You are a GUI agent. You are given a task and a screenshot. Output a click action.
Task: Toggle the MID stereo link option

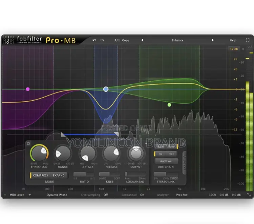click(x=174, y=178)
